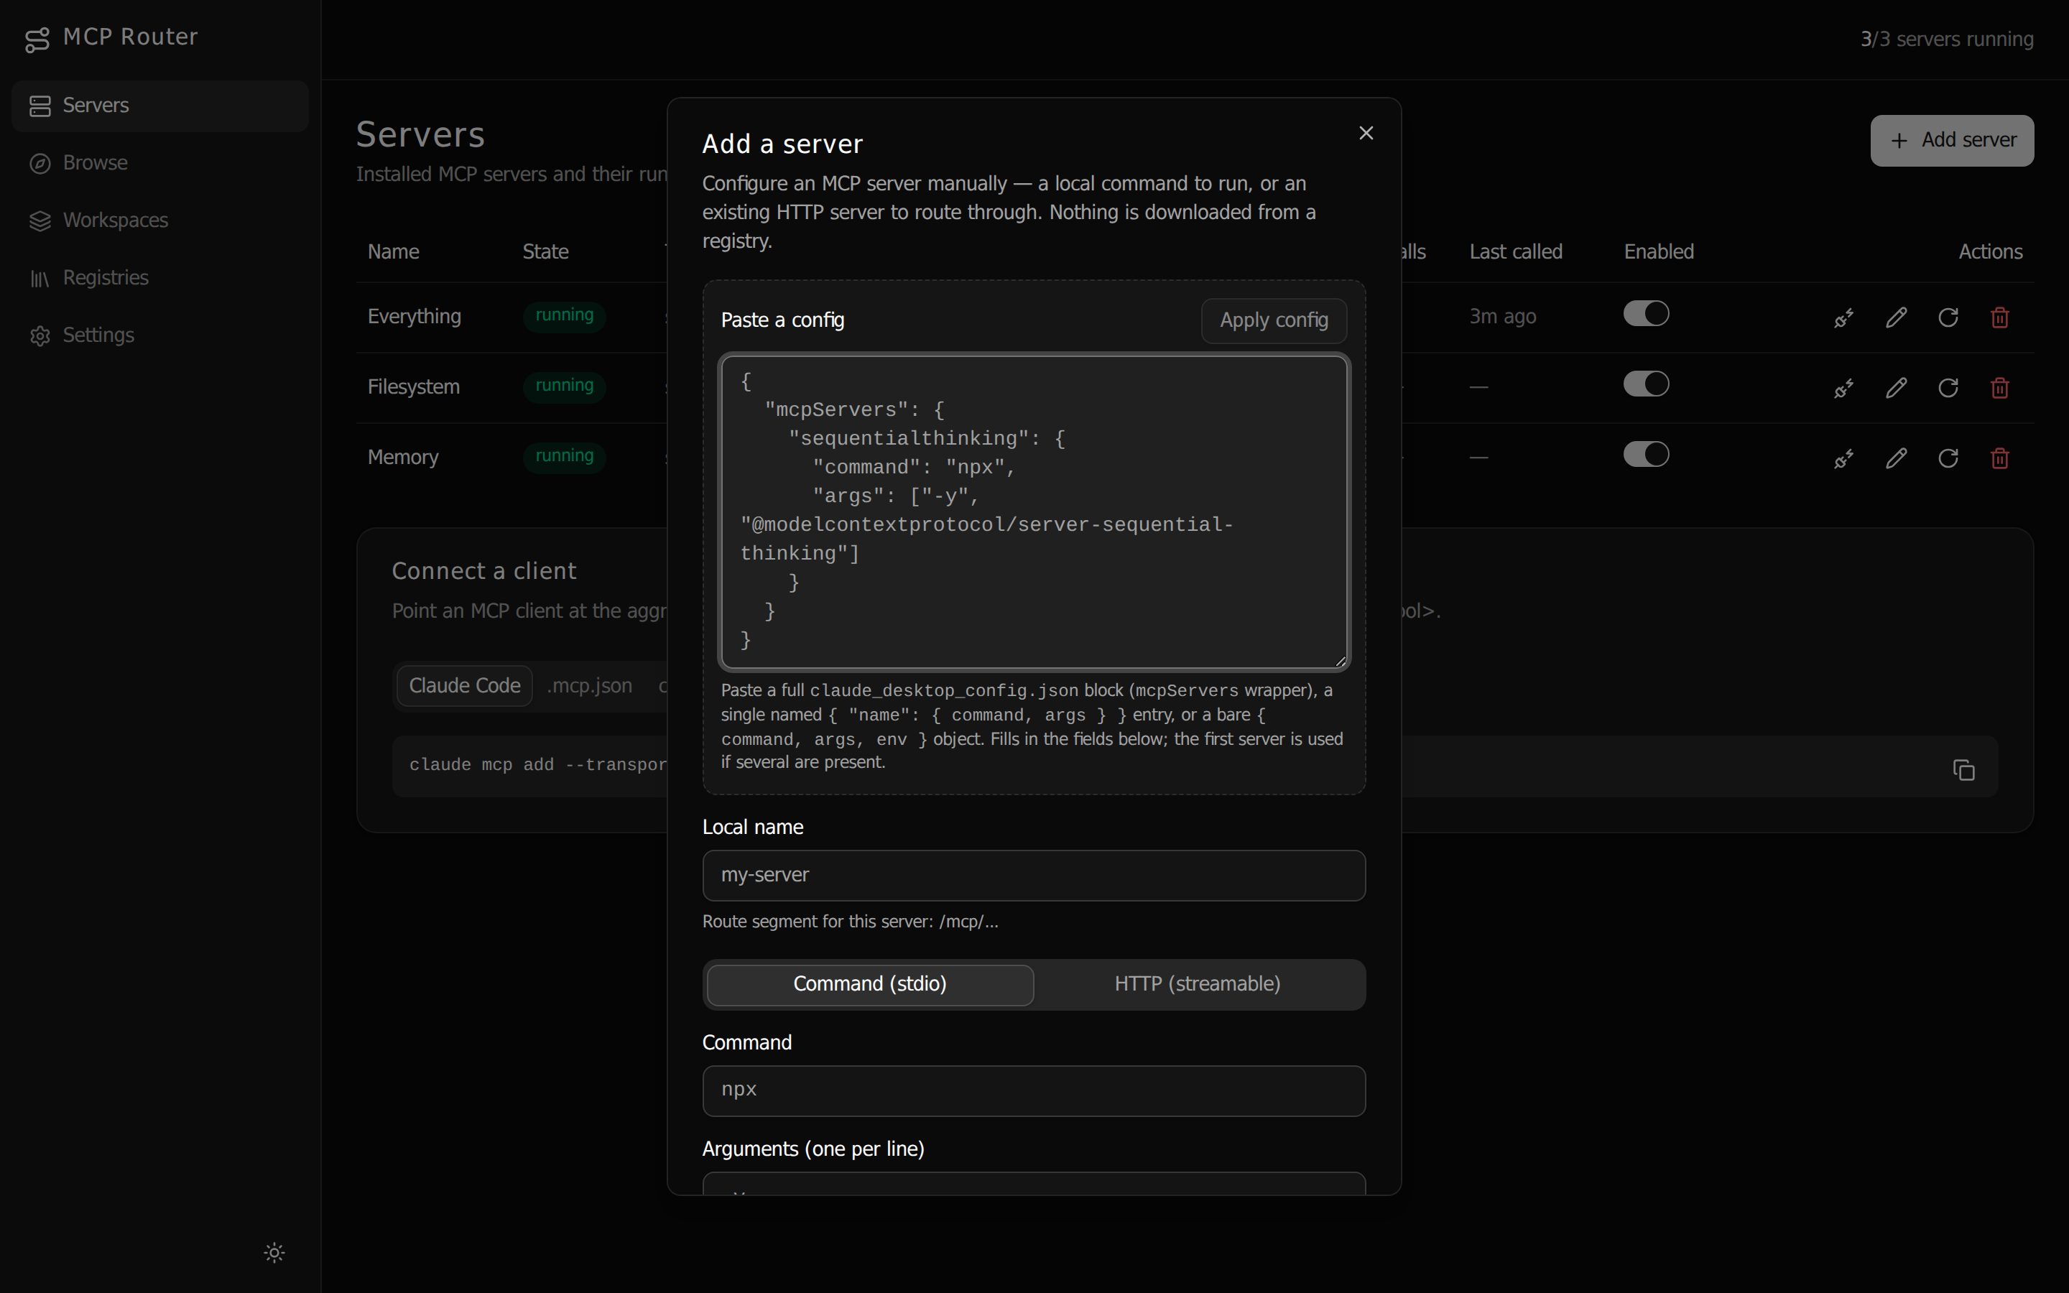Click the textarea resize grip corner
This screenshot has height=1293, width=2069.
click(x=1341, y=660)
